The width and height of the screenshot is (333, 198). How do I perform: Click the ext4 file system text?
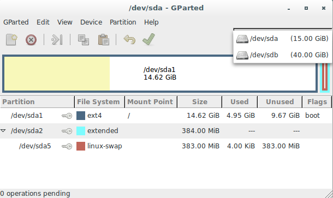[94, 116]
